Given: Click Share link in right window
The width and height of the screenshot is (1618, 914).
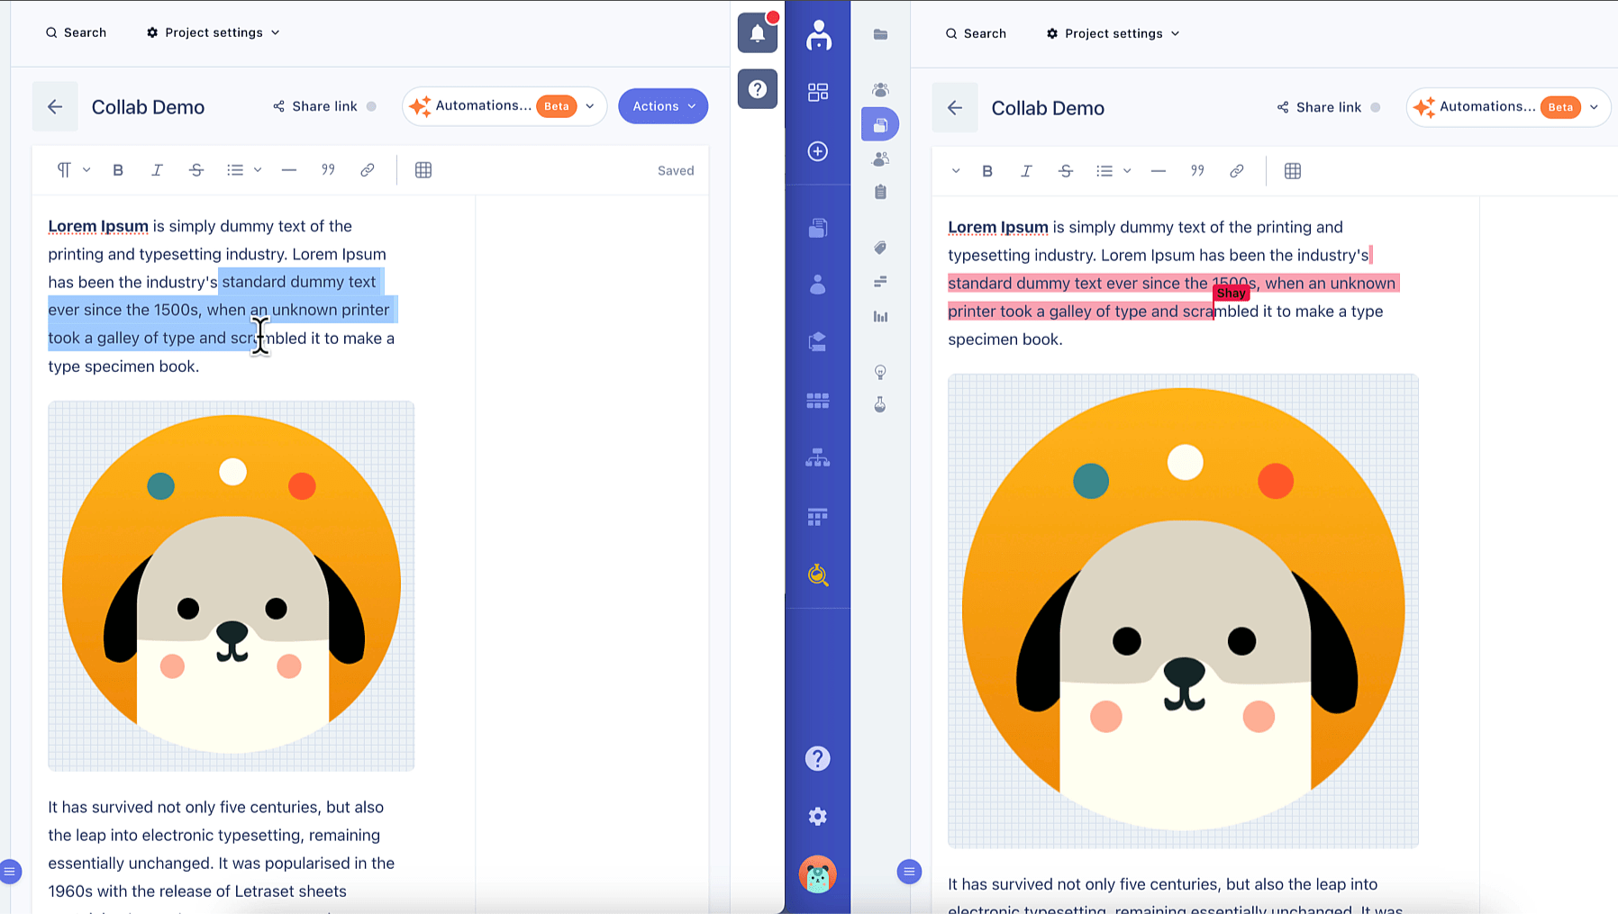Looking at the screenshot, I should (x=1320, y=107).
